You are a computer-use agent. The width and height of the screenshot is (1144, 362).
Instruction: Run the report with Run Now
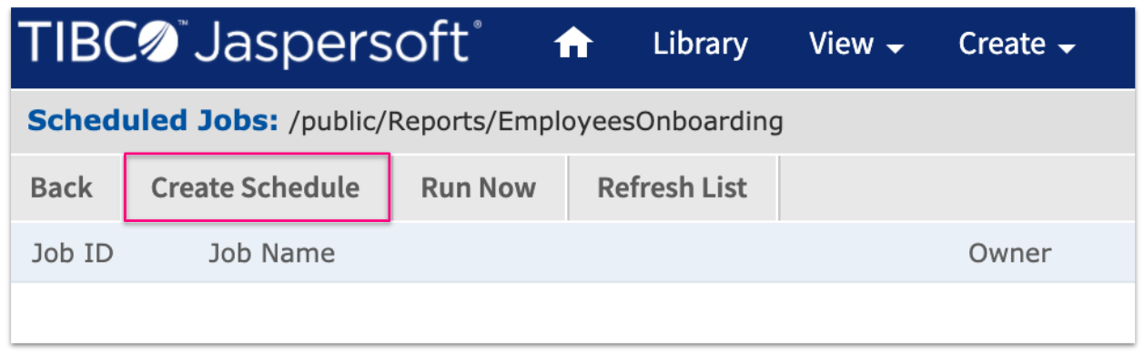pyautogui.click(x=478, y=187)
